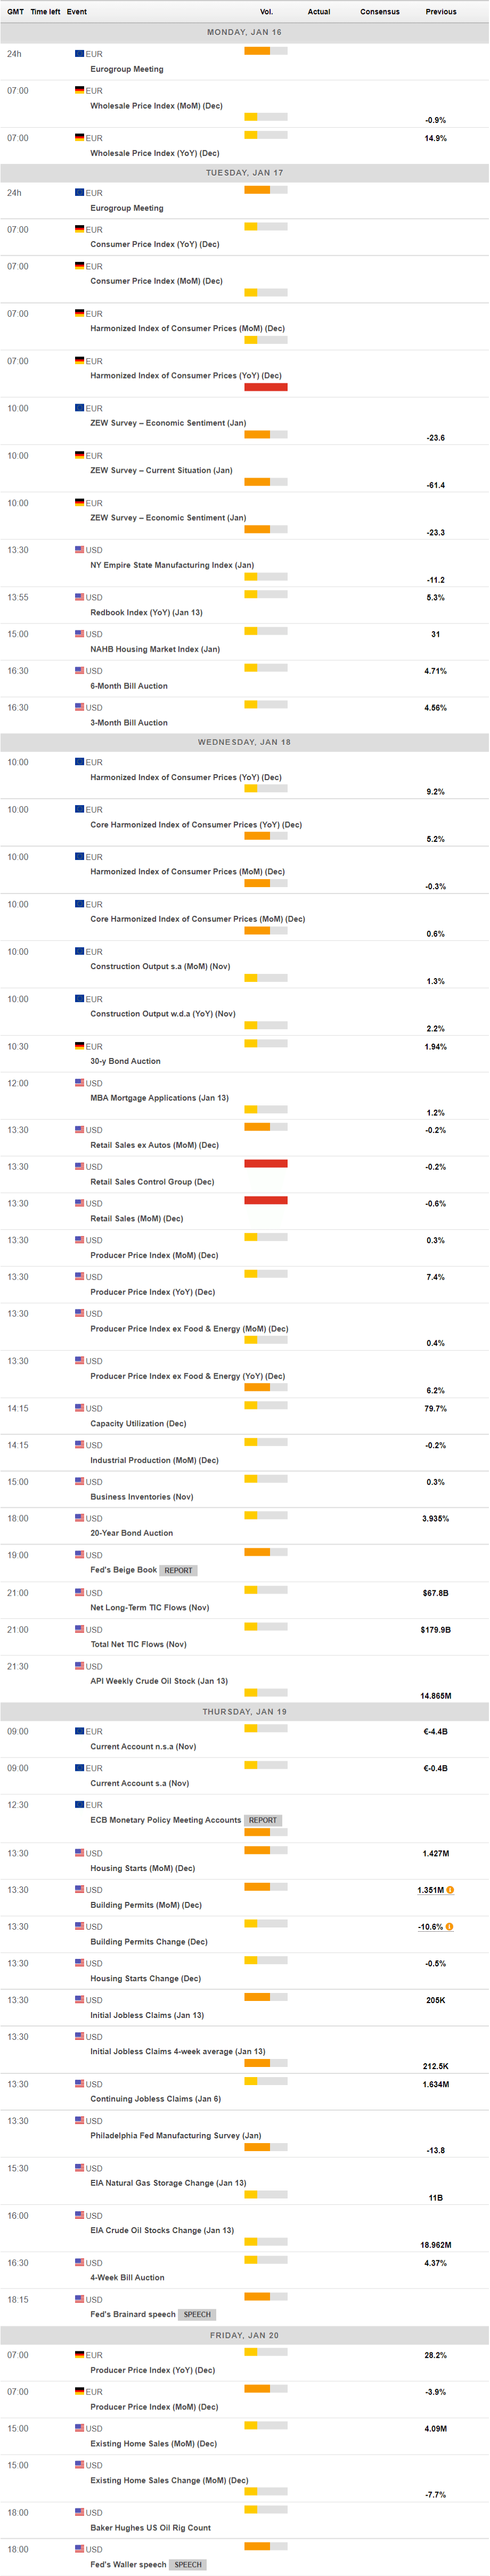Click the GMT column header

[x=15, y=12]
